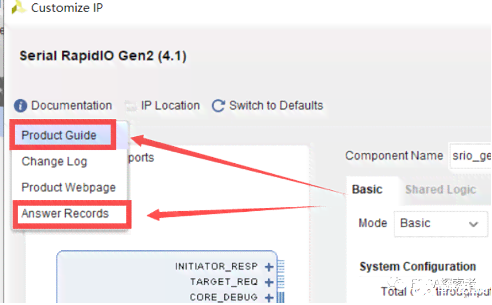The image size is (492, 305).
Task: Switch to the Basic tab
Action: pos(367,189)
